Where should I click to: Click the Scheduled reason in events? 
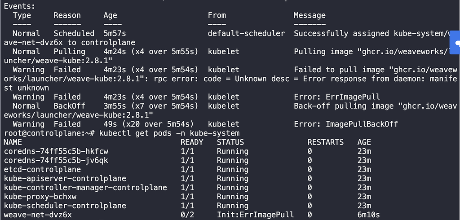click(74, 33)
